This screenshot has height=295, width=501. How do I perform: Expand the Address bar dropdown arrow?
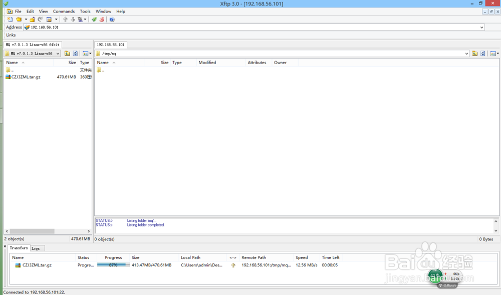(x=481, y=28)
